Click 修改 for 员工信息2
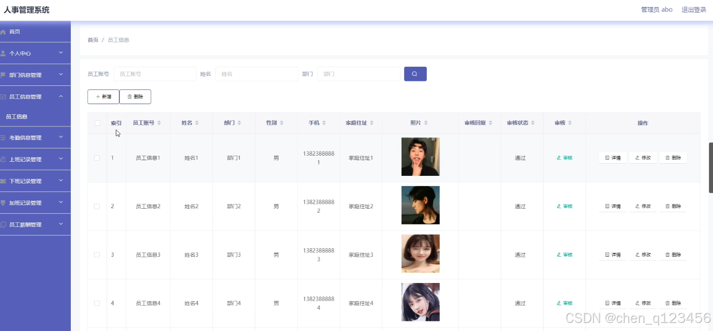 tap(643, 206)
